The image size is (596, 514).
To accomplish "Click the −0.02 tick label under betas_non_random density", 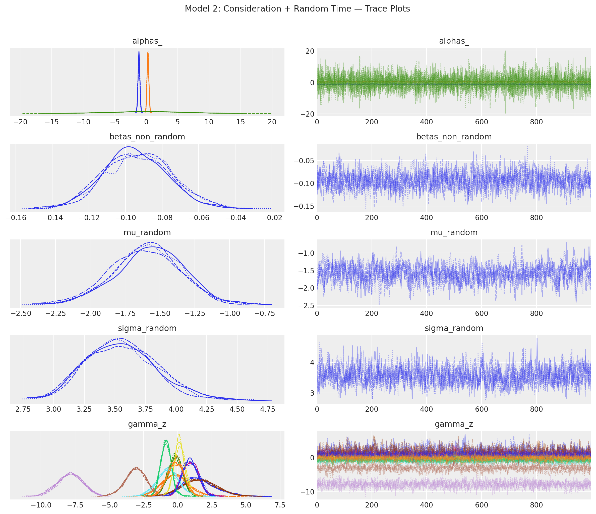I will [272, 218].
